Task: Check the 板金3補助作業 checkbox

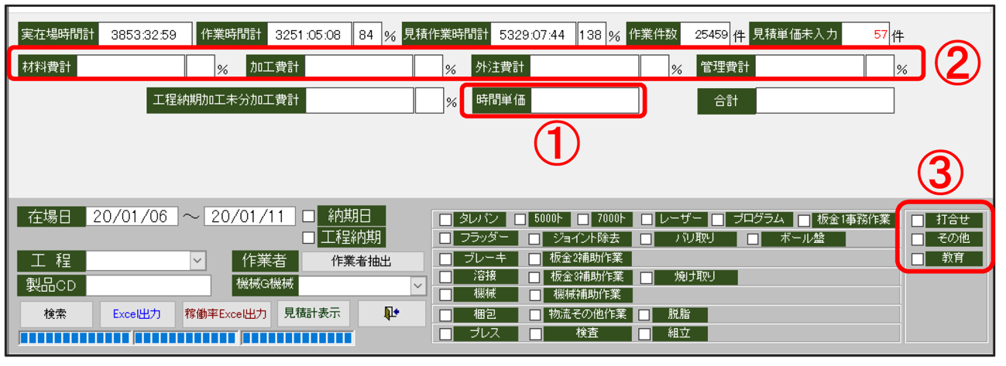Action: (x=535, y=277)
